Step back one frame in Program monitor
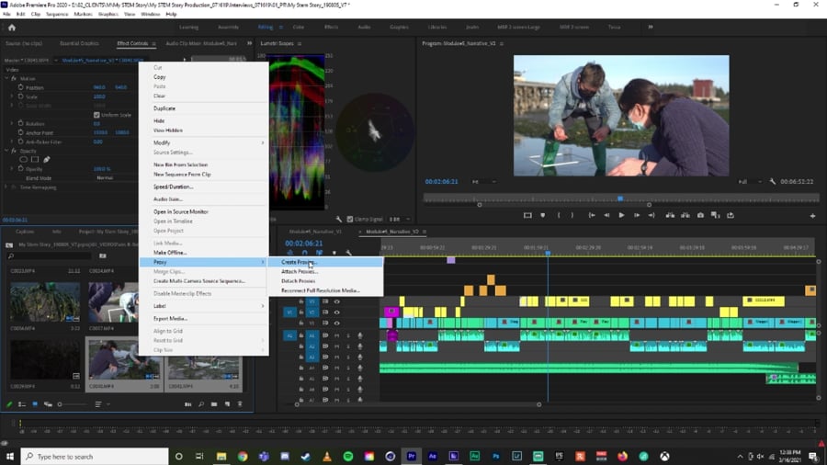 606,215
